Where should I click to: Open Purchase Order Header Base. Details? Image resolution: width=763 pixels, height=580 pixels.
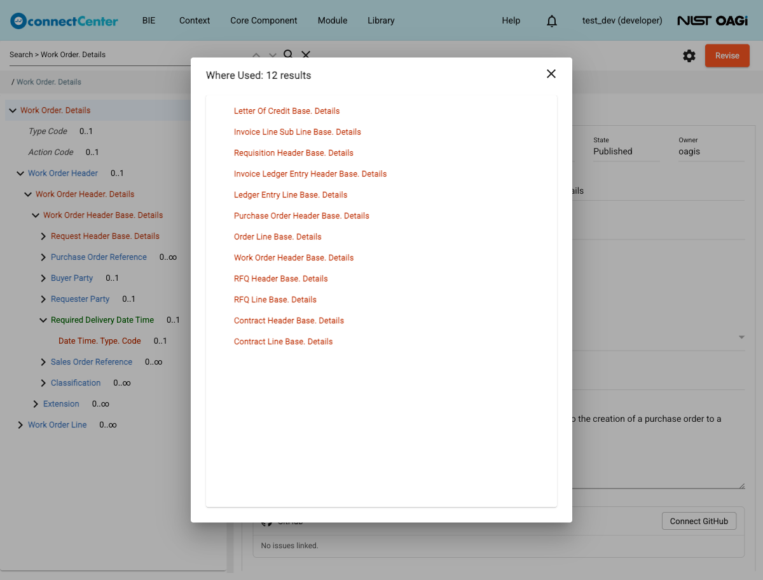pyautogui.click(x=301, y=216)
